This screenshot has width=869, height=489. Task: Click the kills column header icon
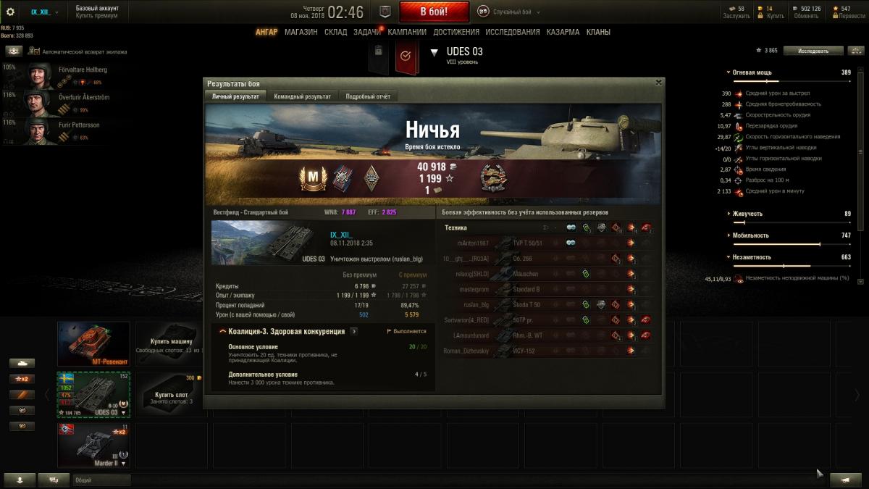tap(646, 227)
